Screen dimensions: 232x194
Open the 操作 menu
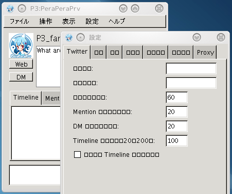46,22
